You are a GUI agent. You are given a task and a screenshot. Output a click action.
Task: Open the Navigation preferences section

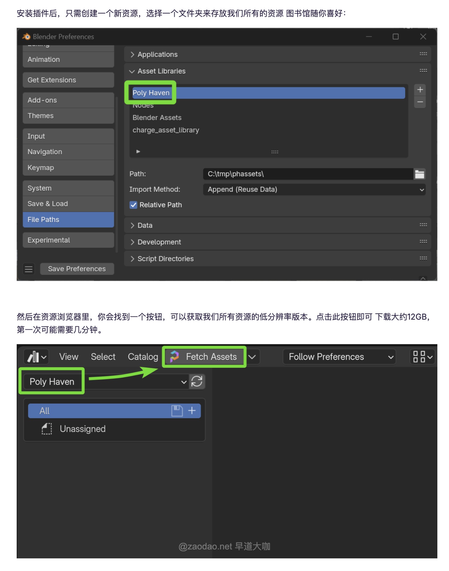point(68,152)
